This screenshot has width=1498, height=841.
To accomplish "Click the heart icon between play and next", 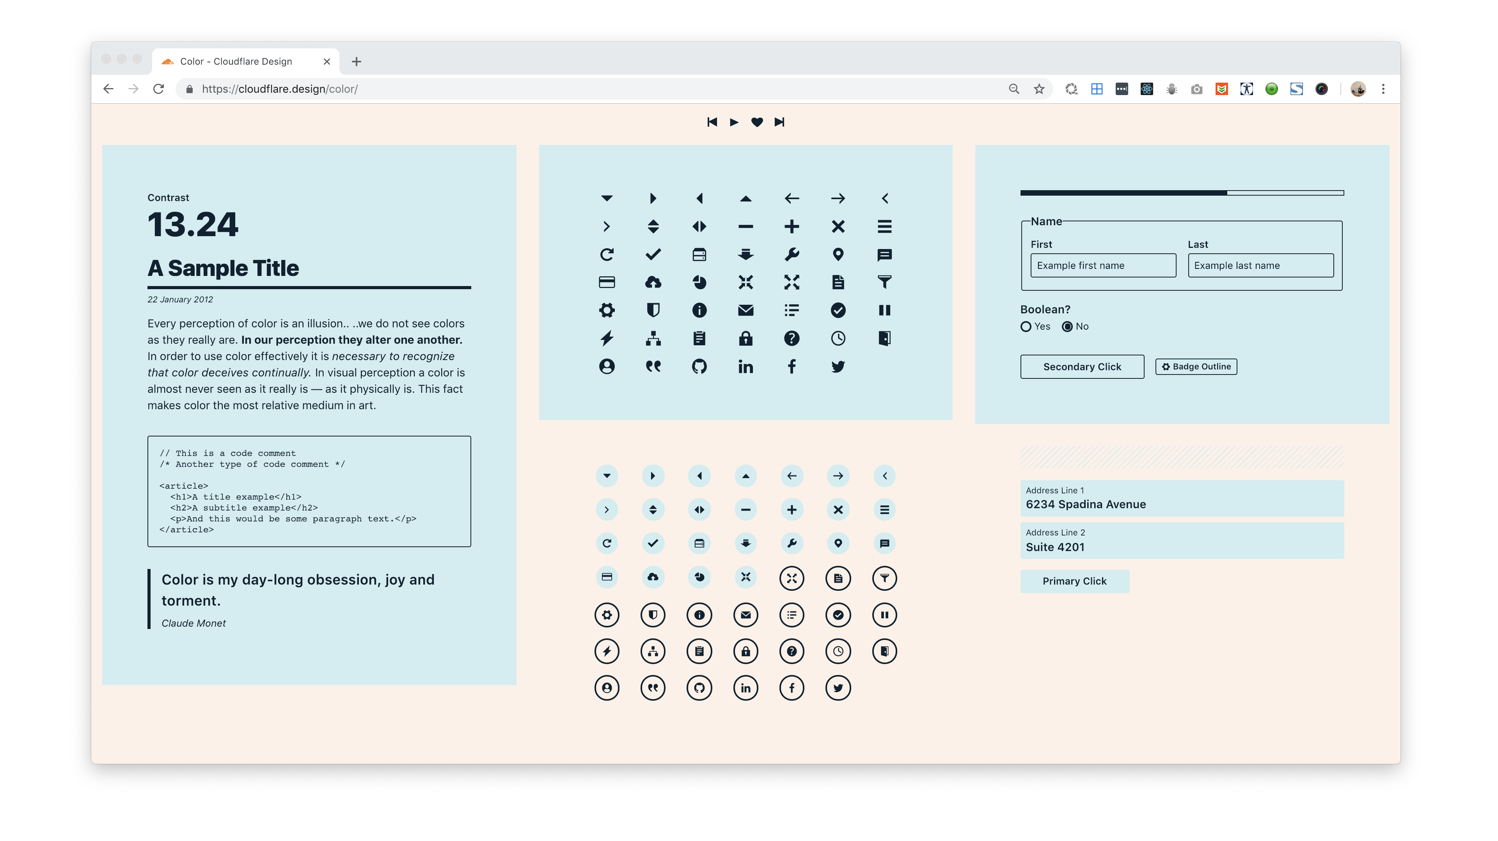I will 756,122.
